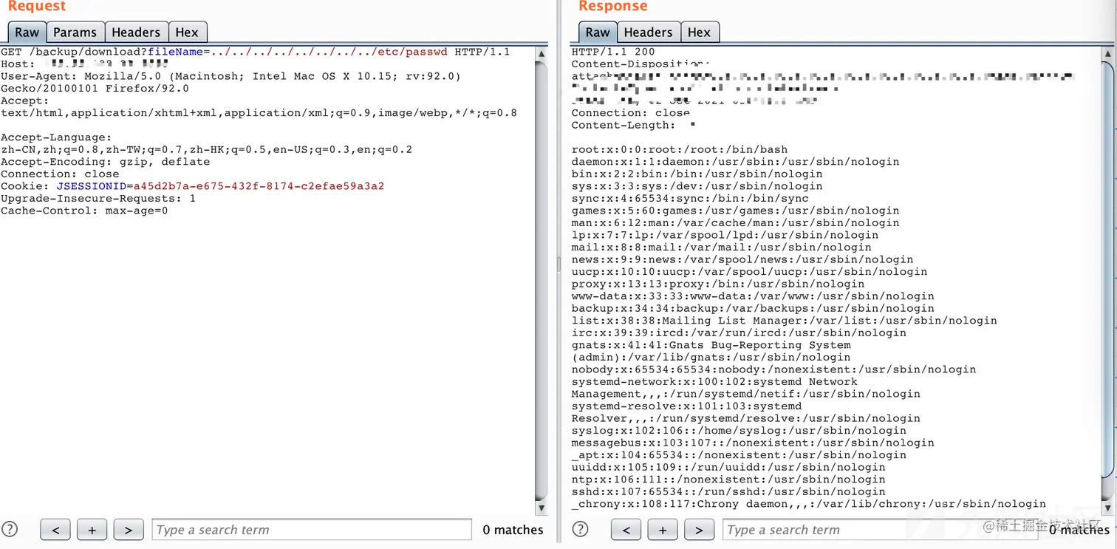Open help icon in Response search bar
The height and width of the screenshot is (549, 1117).
[x=581, y=530]
